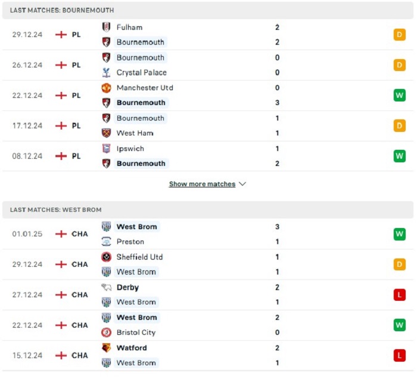Click the Ipswich club crest icon
The image size is (417, 379).
pos(107,149)
